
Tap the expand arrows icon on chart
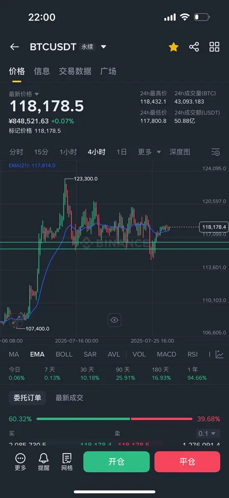(x=16, y=320)
